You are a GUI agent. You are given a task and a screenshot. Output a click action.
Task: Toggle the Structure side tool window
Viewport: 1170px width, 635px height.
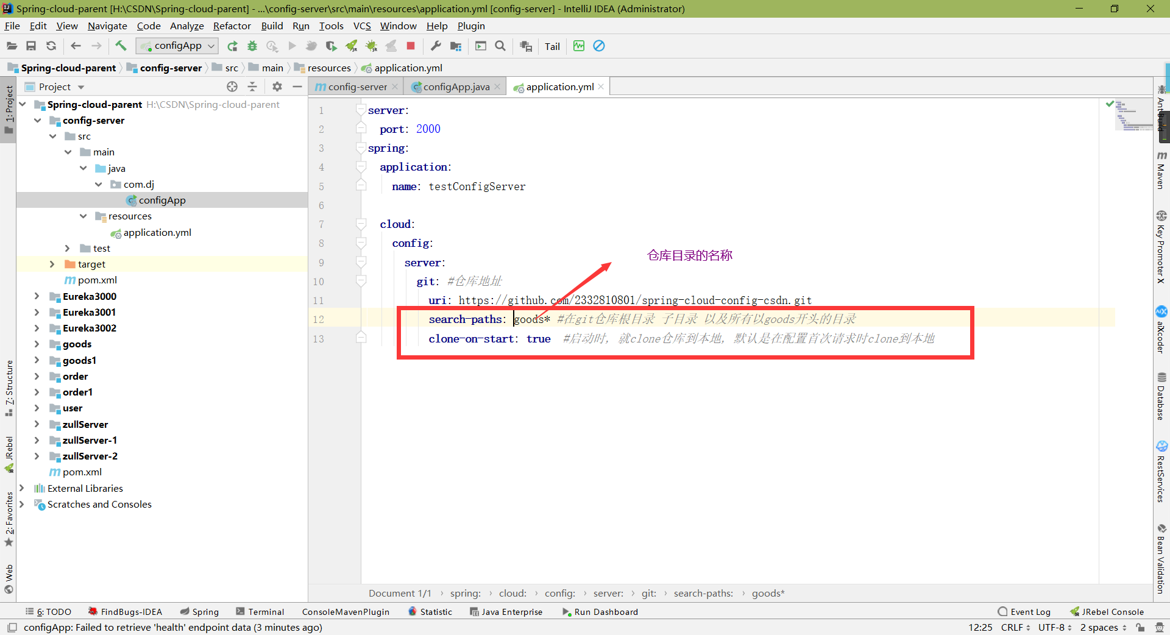[x=9, y=388]
